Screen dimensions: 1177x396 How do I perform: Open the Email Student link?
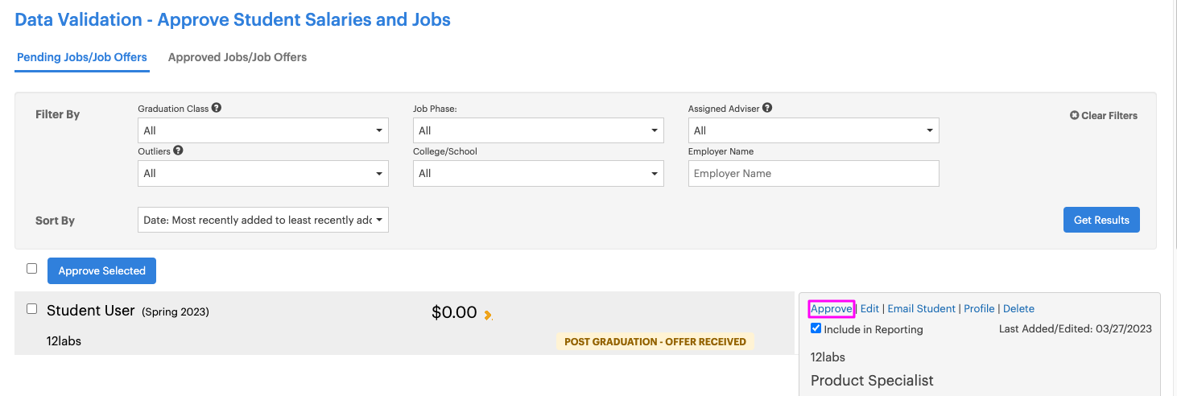point(921,308)
